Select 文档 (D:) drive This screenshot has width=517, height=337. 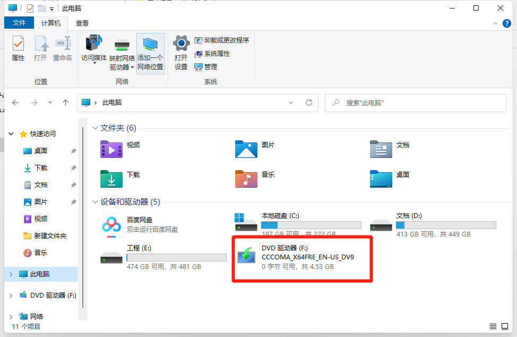click(x=433, y=225)
